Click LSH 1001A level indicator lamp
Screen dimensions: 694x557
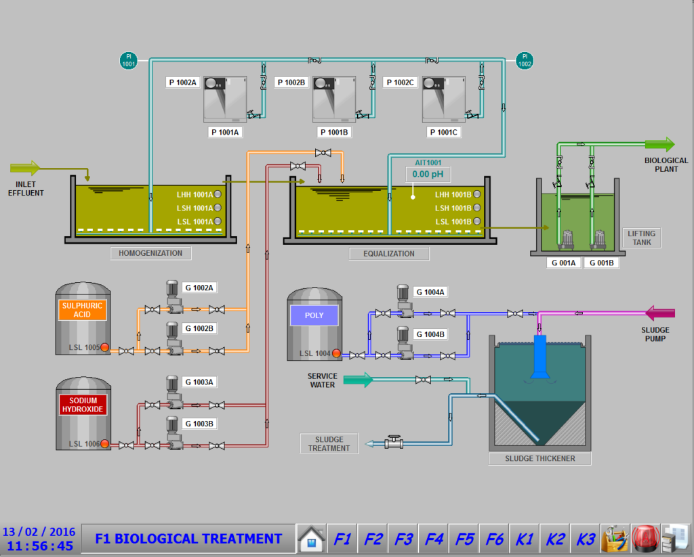[218, 208]
